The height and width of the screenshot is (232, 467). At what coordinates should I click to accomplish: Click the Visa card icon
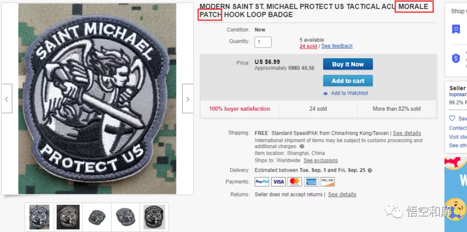point(278,182)
